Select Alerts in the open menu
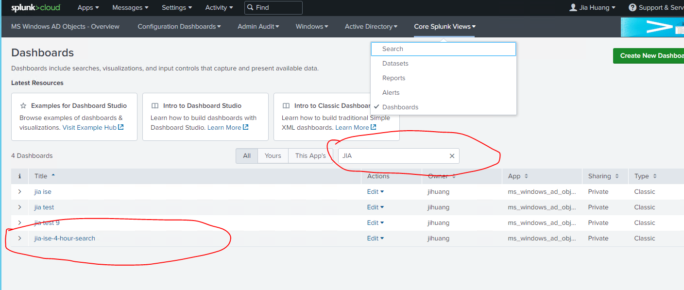The height and width of the screenshot is (290, 684). pyautogui.click(x=391, y=93)
